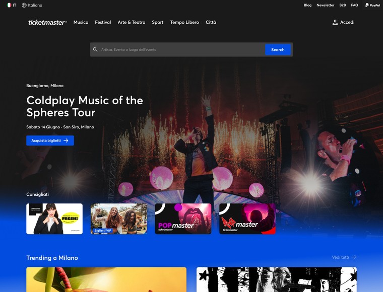The image size is (383, 292).
Task: Click the arrow next to Vedi tutti
Action: (354, 257)
